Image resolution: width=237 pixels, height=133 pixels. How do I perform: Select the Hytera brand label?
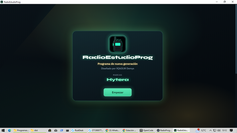[x=118, y=80]
